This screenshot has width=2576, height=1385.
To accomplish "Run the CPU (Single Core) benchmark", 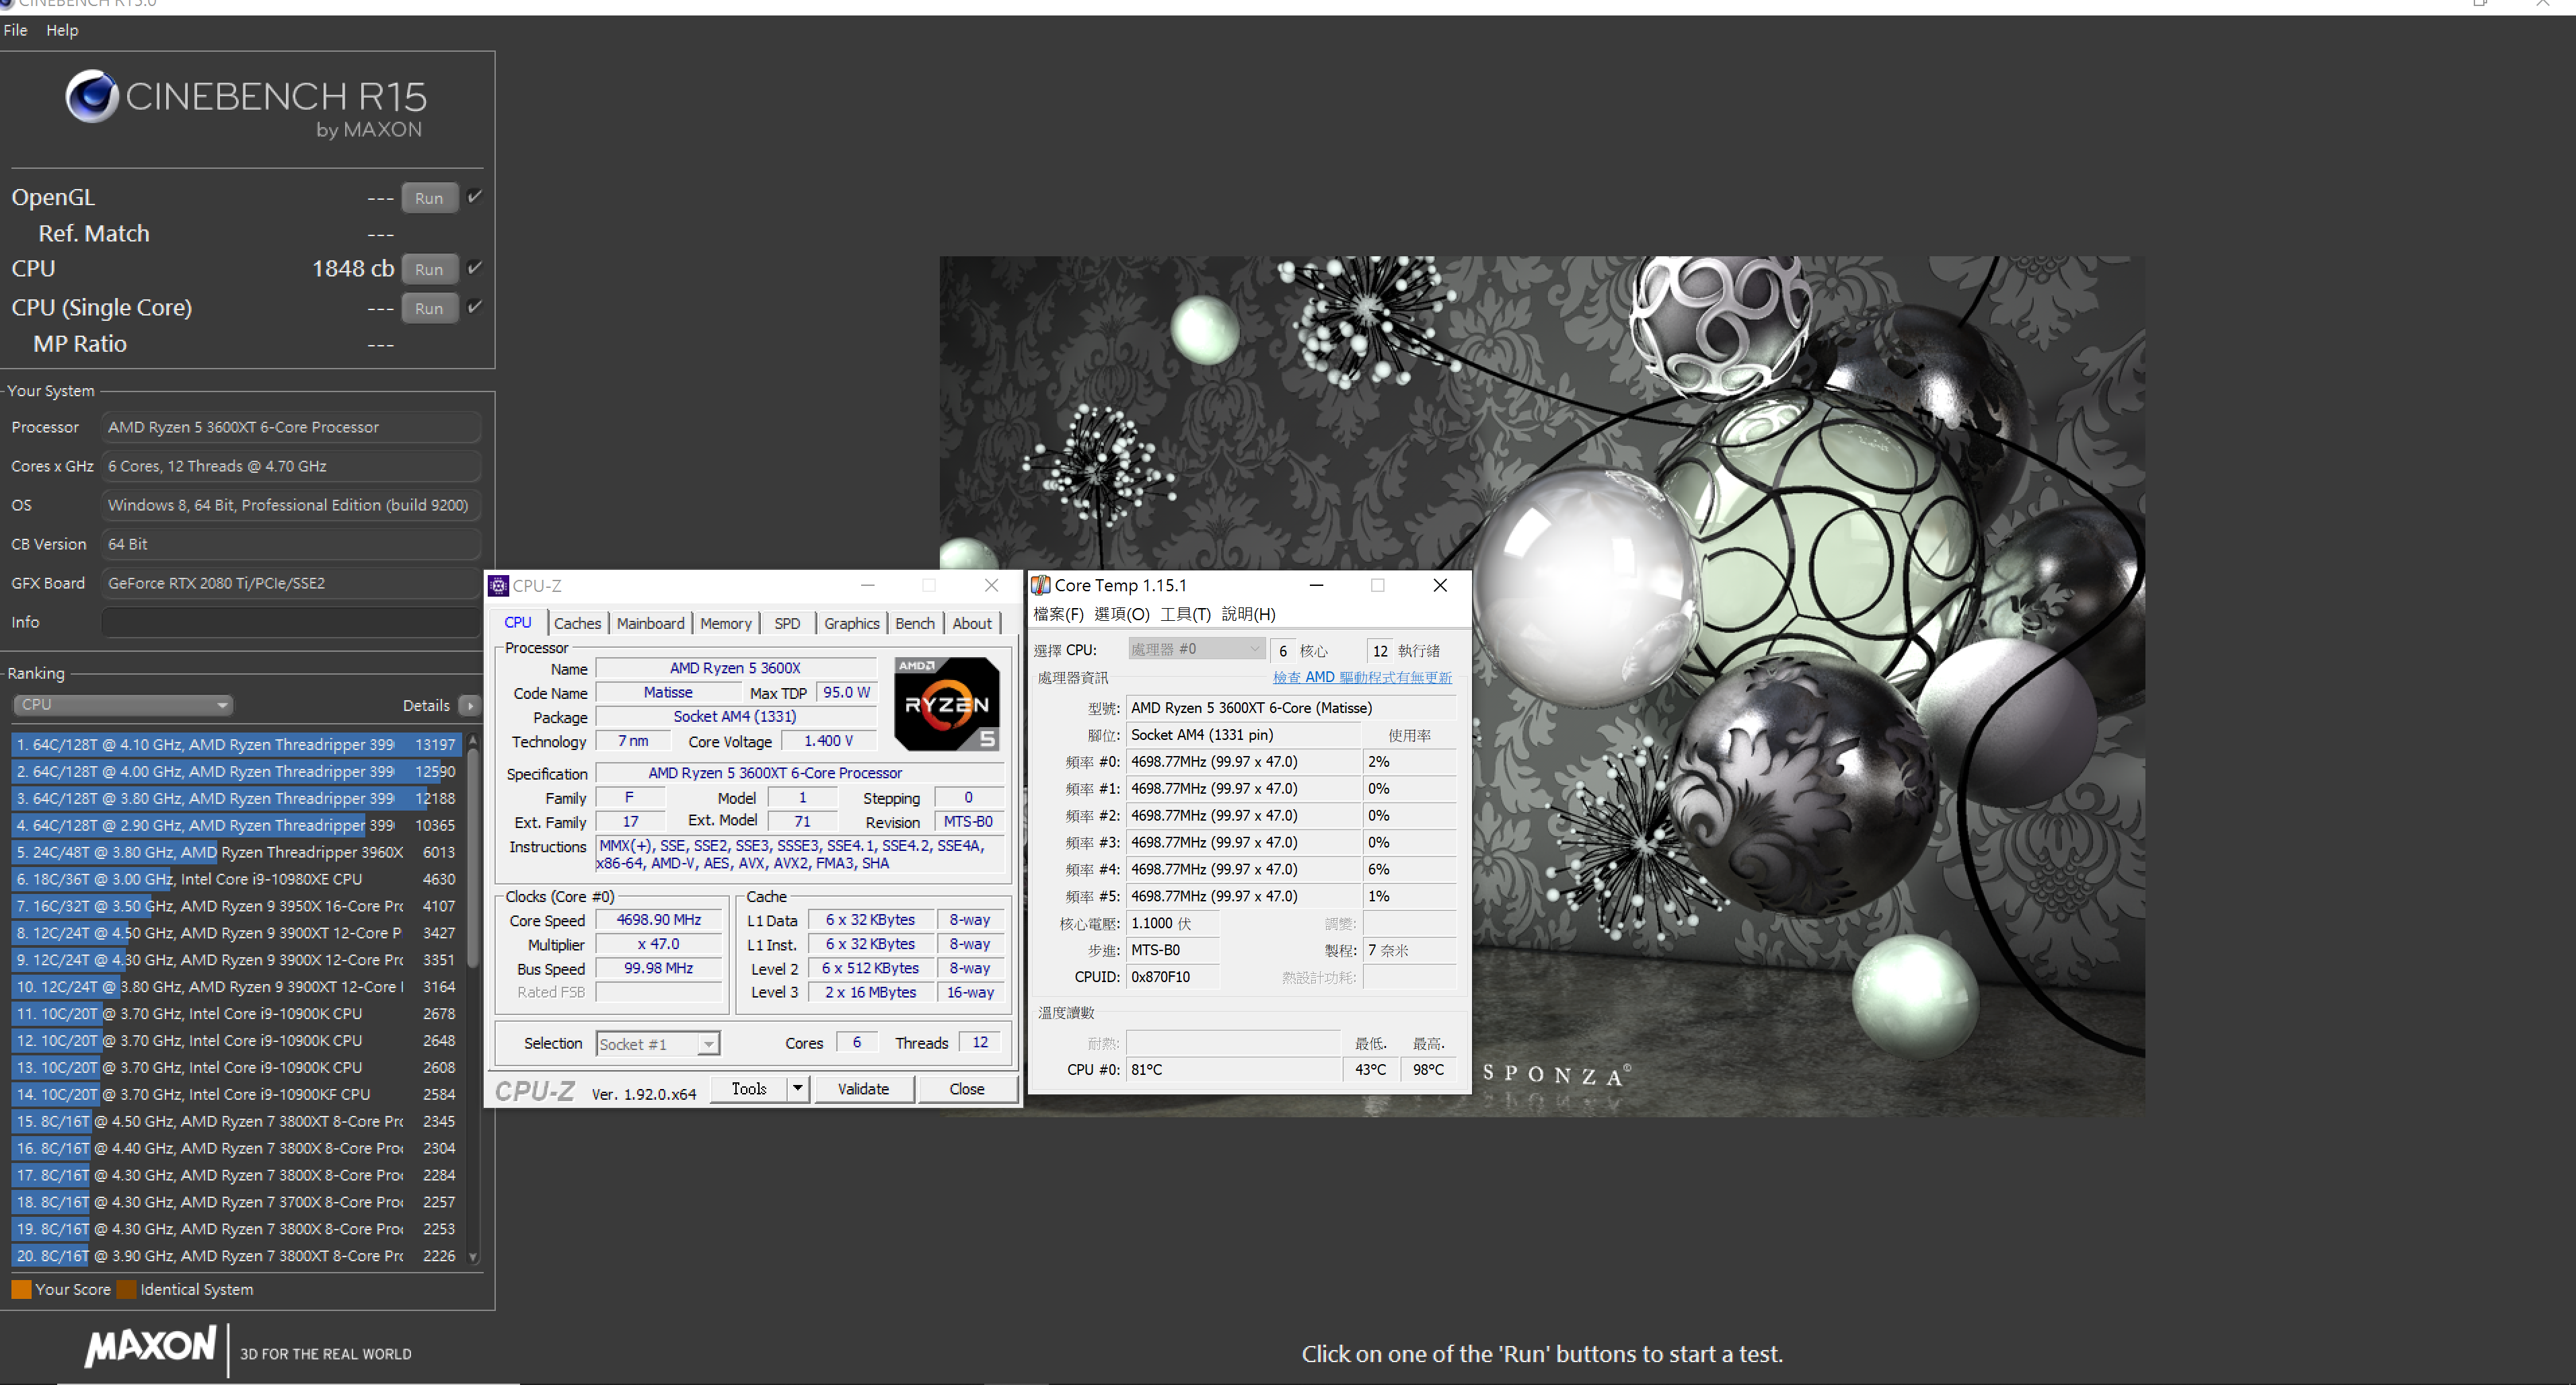I will tap(429, 307).
